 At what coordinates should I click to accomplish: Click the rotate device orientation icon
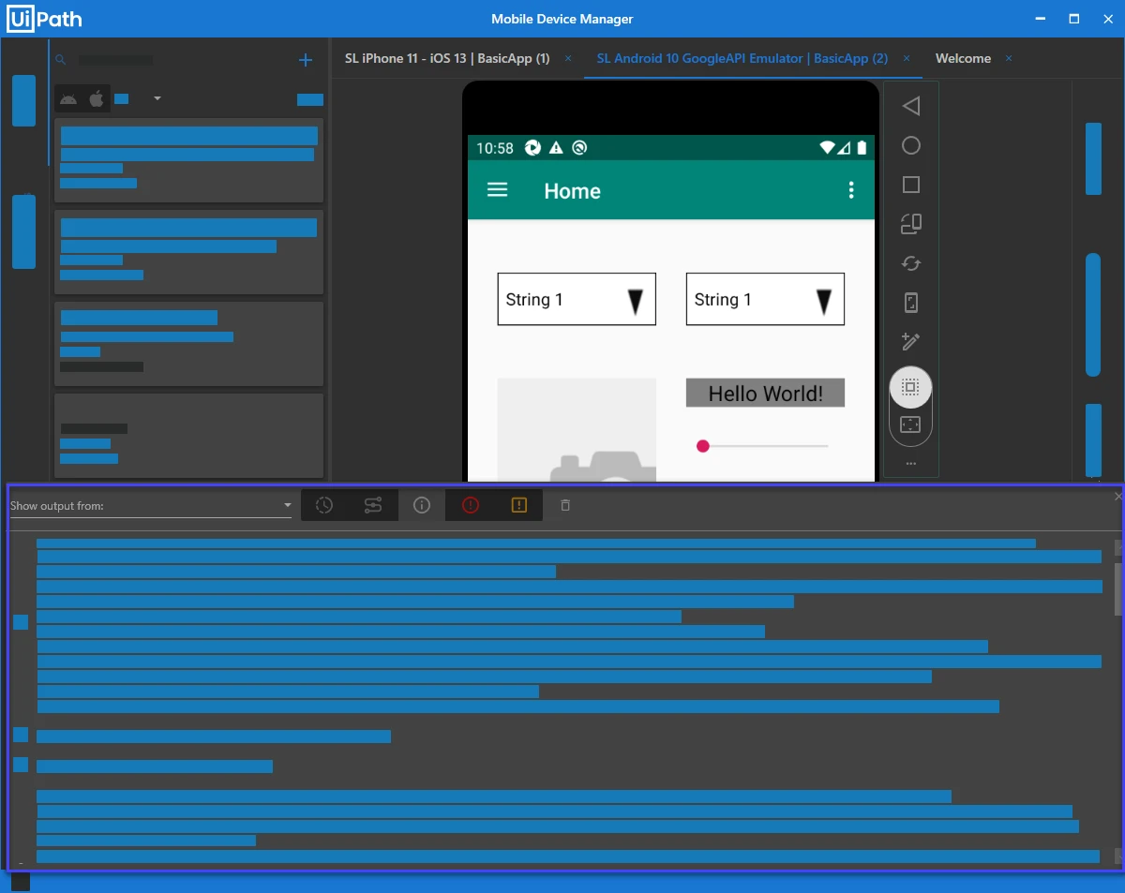910,224
